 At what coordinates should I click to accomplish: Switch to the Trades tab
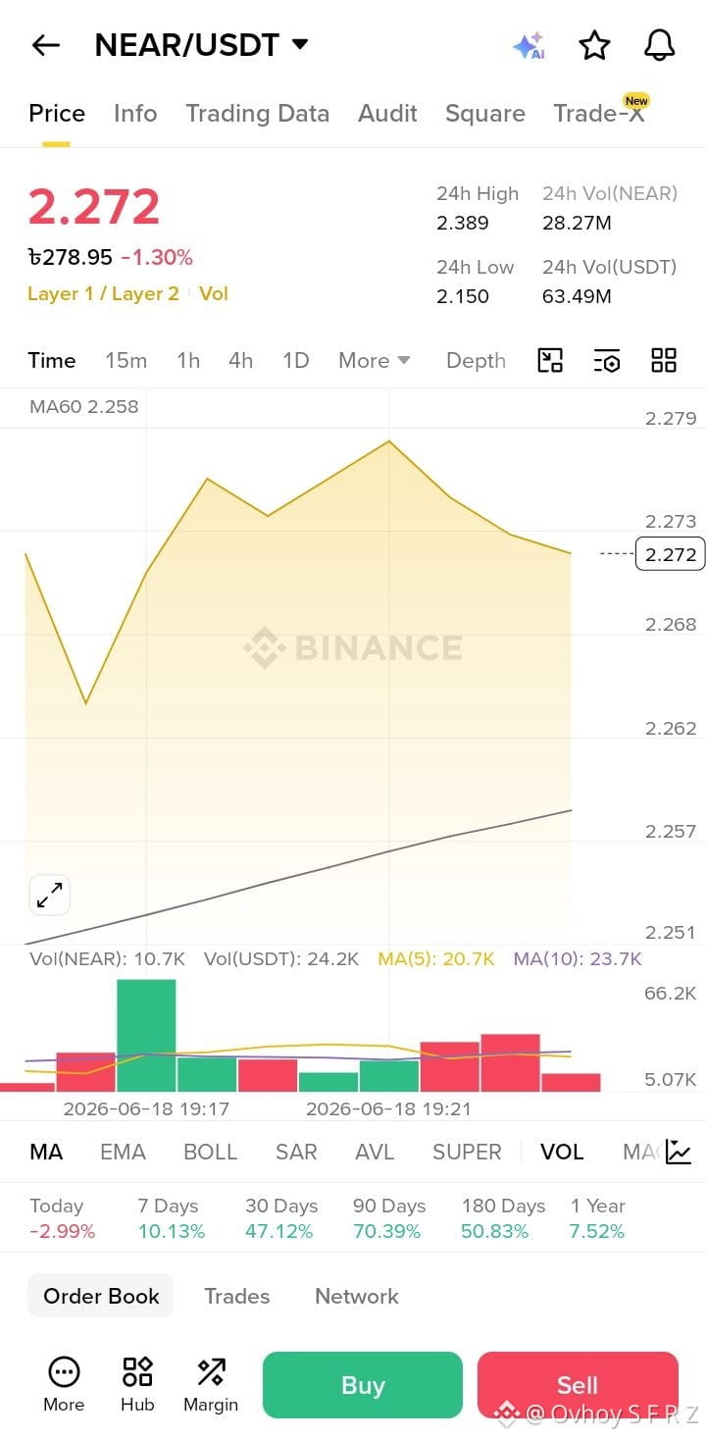click(236, 1296)
